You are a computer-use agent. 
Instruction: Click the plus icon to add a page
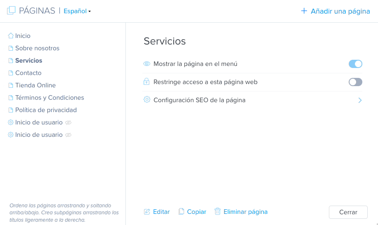coord(304,11)
